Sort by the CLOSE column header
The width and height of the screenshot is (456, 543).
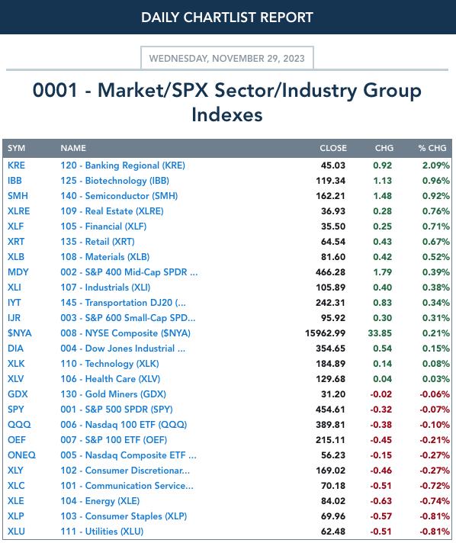333,148
